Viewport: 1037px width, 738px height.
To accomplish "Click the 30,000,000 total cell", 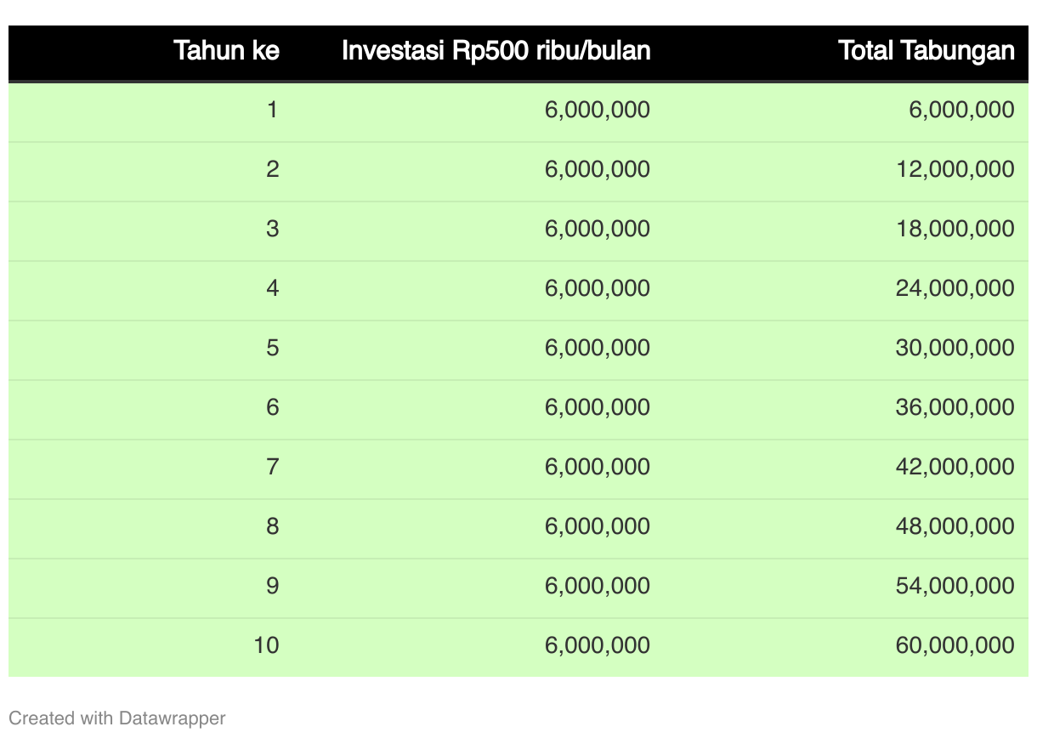I will point(955,348).
